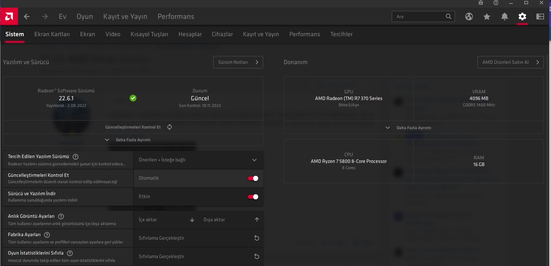Toggle the sidebar panel icon
The width and height of the screenshot is (551, 266).
(x=540, y=17)
